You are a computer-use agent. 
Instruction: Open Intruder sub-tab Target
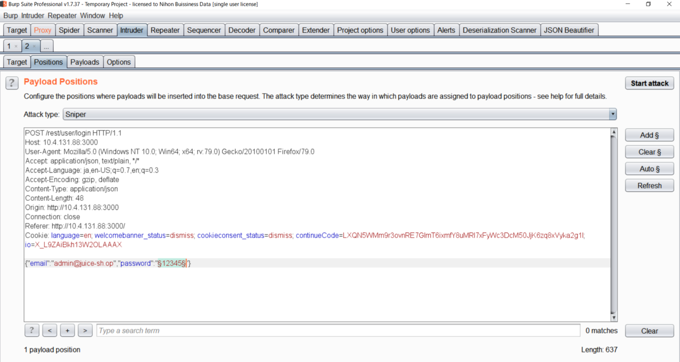coord(17,62)
